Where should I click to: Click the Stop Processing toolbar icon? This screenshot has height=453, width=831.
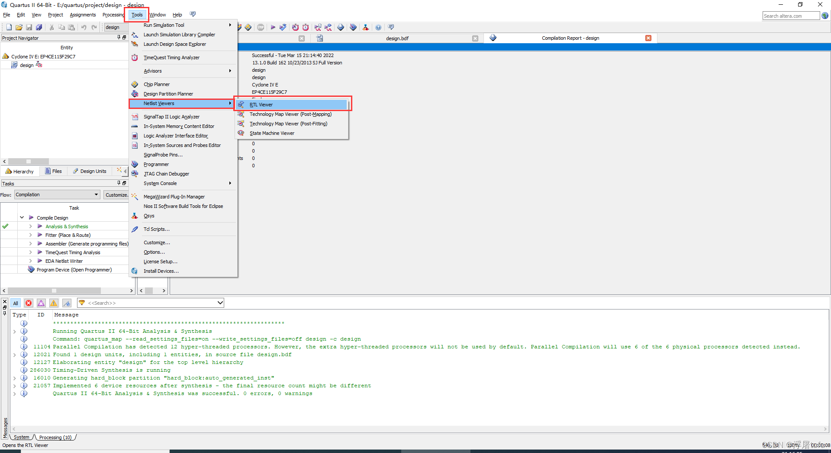[261, 27]
